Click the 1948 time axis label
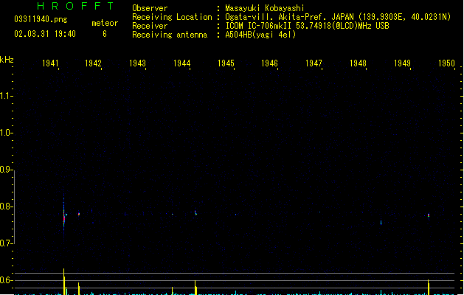 (x=358, y=63)
